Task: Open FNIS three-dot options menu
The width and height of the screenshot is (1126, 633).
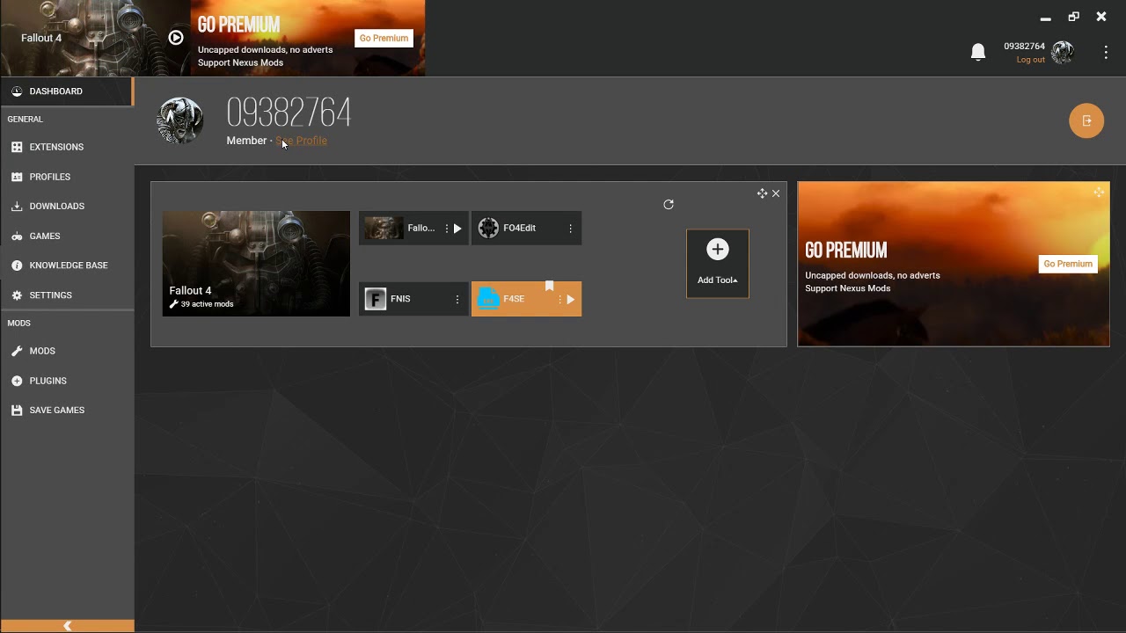Action: point(457,300)
